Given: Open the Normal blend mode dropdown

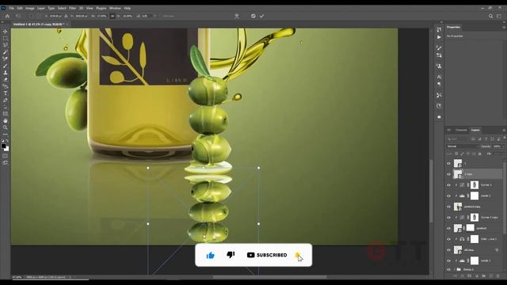Looking at the screenshot, I should (462, 146).
